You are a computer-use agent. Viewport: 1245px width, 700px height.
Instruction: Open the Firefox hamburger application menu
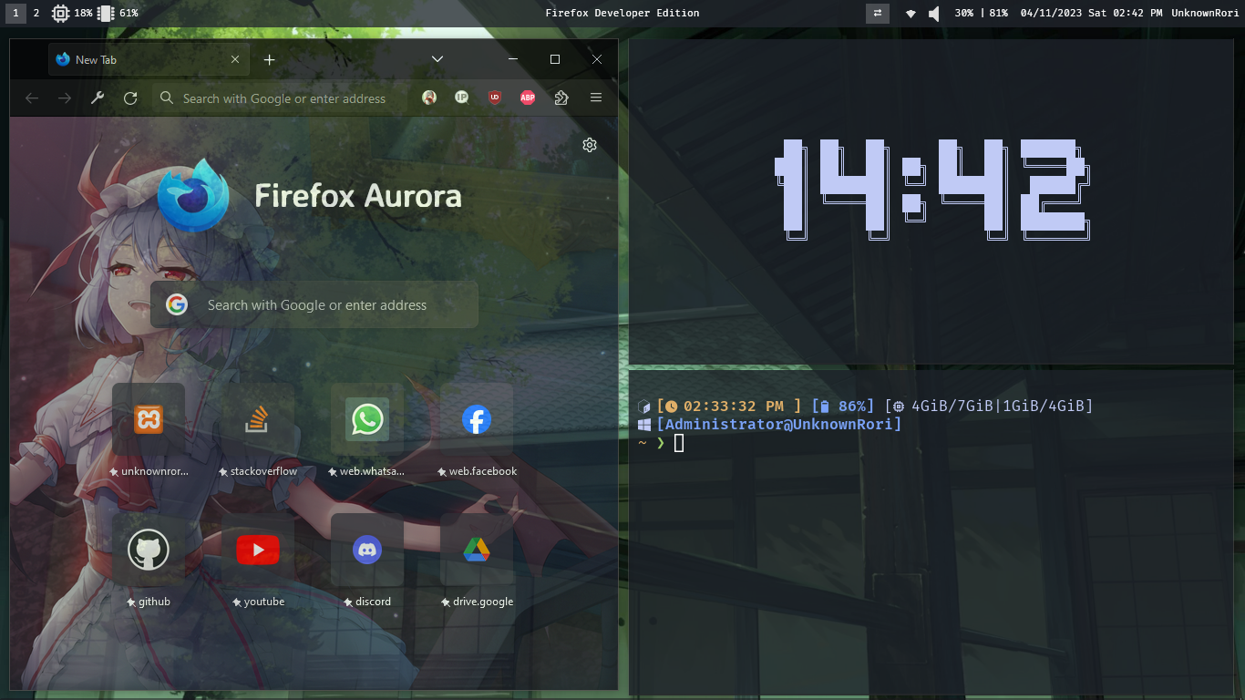pos(596,98)
